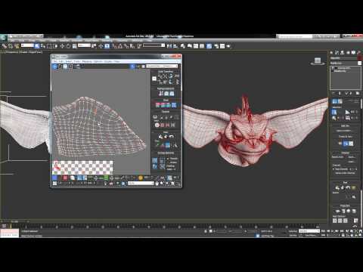Open the Render Setup dialog

point(216,46)
